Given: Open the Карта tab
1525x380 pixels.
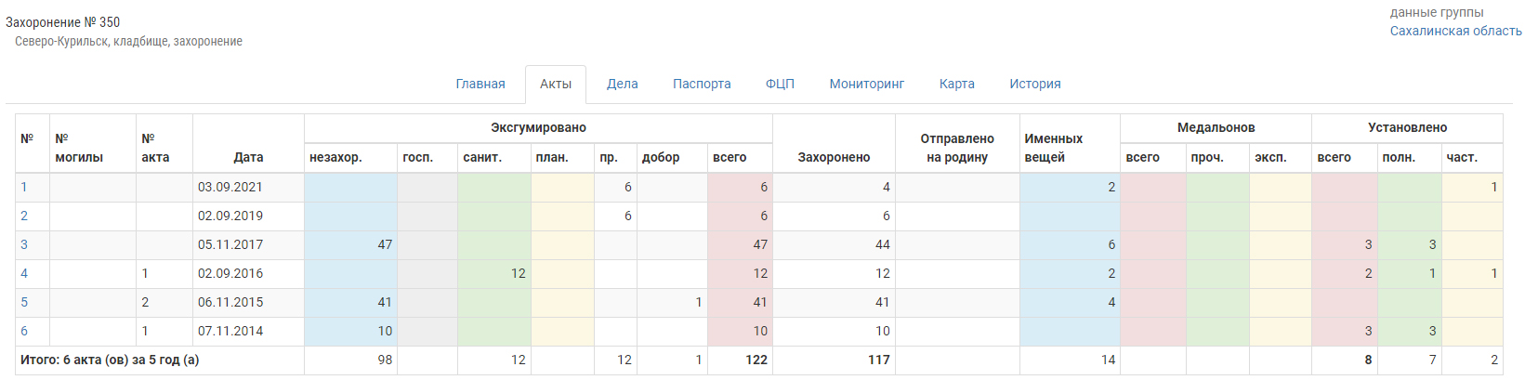Looking at the screenshot, I should (956, 84).
